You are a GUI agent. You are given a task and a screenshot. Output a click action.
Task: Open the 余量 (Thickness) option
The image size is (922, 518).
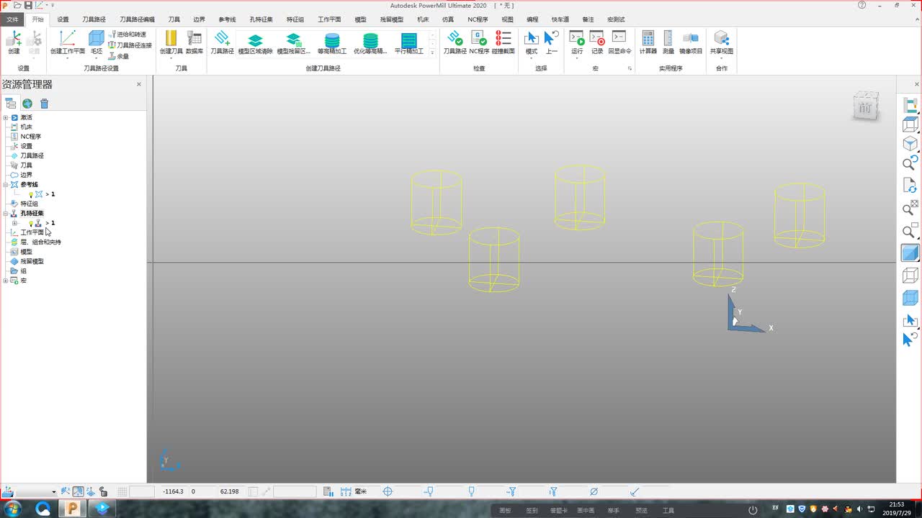point(119,56)
